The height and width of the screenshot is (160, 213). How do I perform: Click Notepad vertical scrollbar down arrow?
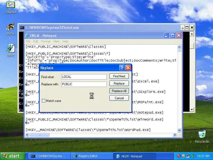click(179, 130)
